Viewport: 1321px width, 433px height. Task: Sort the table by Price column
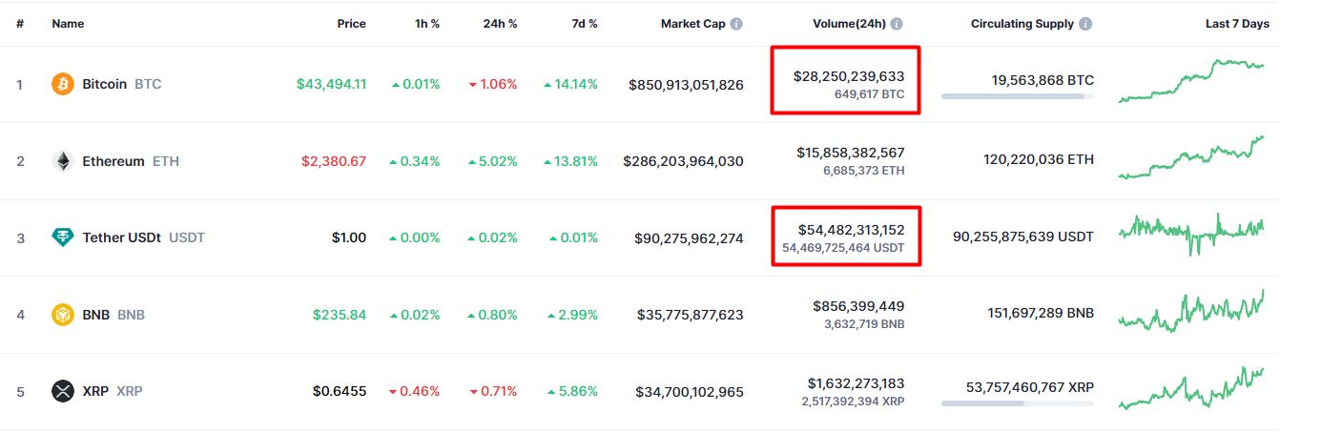(x=351, y=24)
